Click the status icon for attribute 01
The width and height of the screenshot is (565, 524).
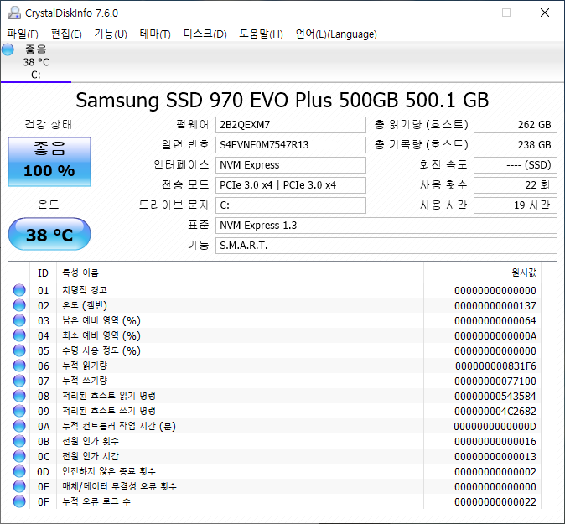coord(19,290)
